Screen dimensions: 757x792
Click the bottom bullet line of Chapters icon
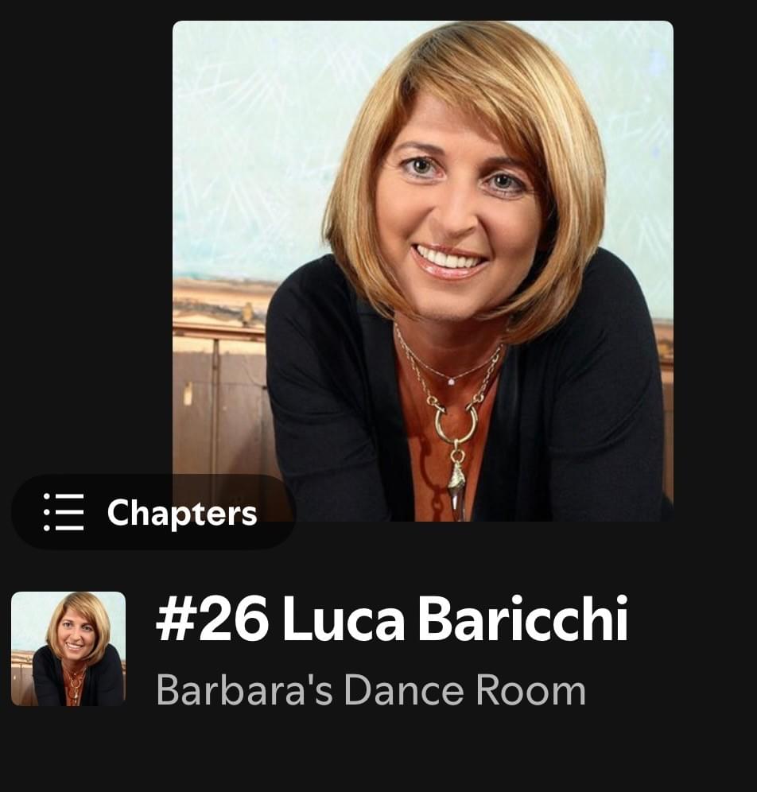coord(64,528)
